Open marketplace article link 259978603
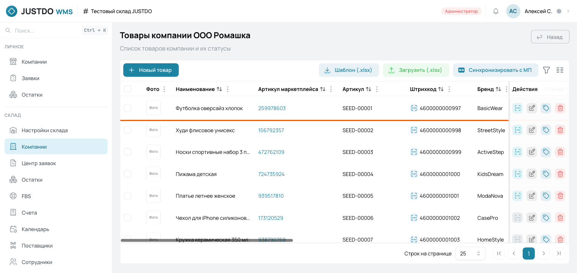 tap(272, 108)
